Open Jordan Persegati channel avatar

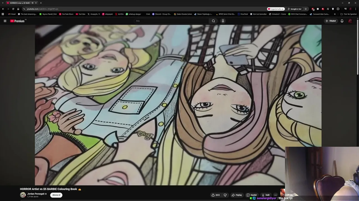click(x=23, y=195)
